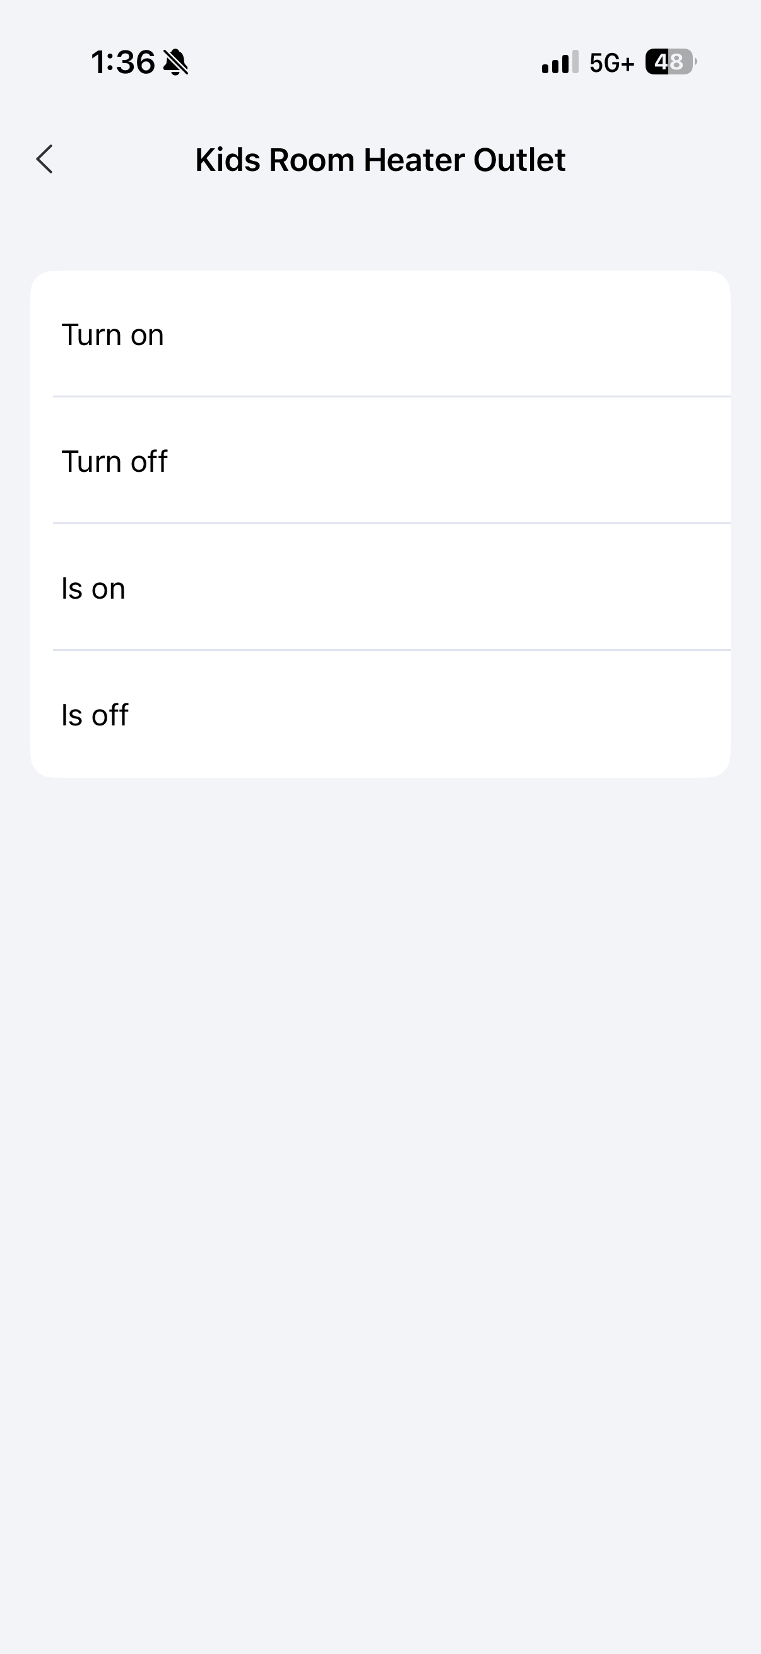Viewport: 761px width, 1654px height.
Task: Tap the cellular signal bars icon
Action: pos(559,62)
